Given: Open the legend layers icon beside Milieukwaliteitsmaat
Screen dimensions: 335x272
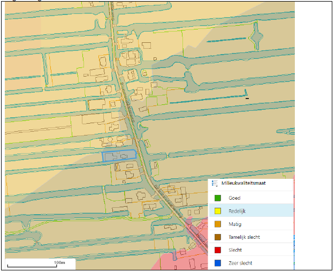Looking at the screenshot, I should [215, 183].
